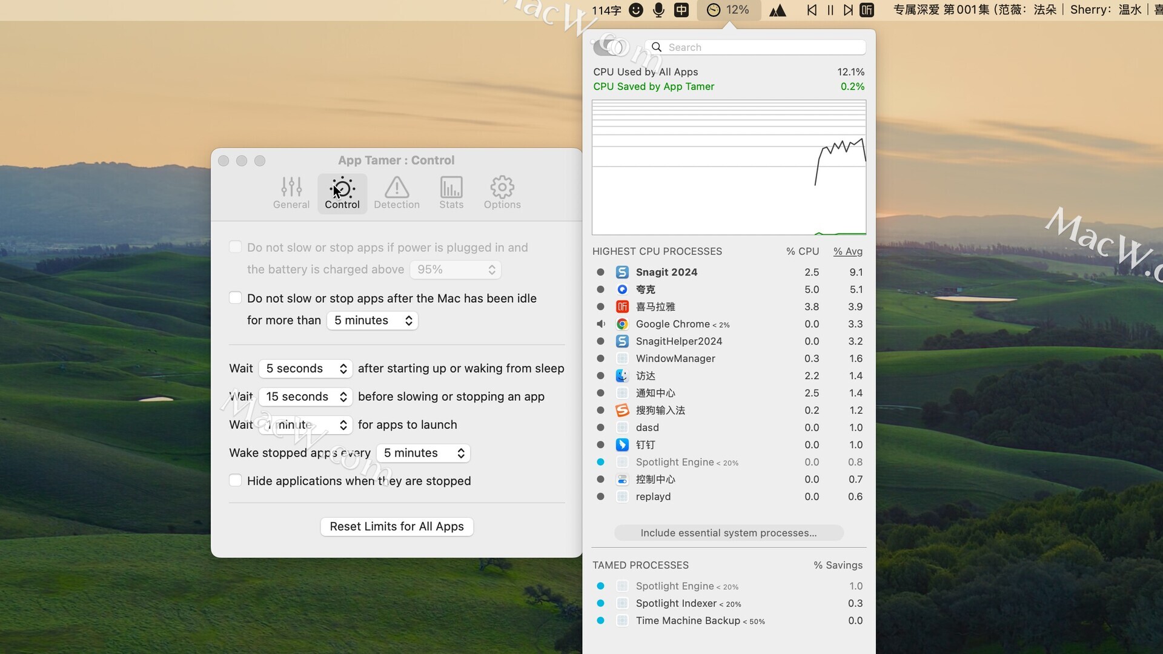The image size is (1163, 654).
Task: Select Spotlight Indexer in Tamed Processes
Action: [729, 603]
